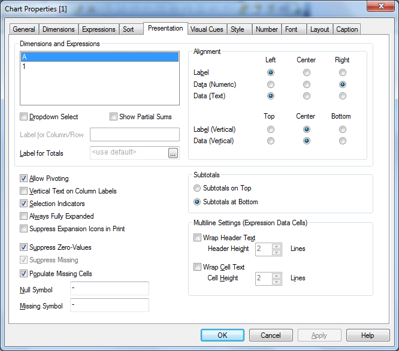
Task: Set Data (Text) alignment to Right
Action: click(x=343, y=96)
